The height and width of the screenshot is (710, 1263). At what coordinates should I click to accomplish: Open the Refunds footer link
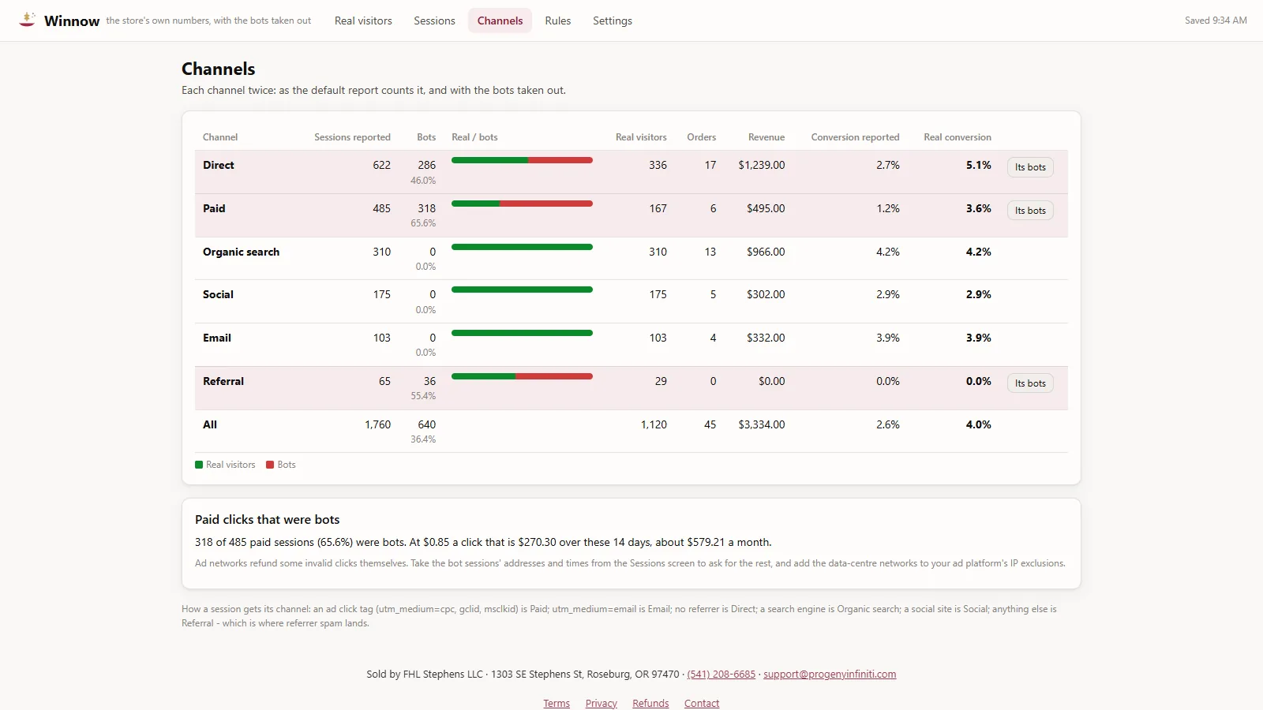point(650,704)
